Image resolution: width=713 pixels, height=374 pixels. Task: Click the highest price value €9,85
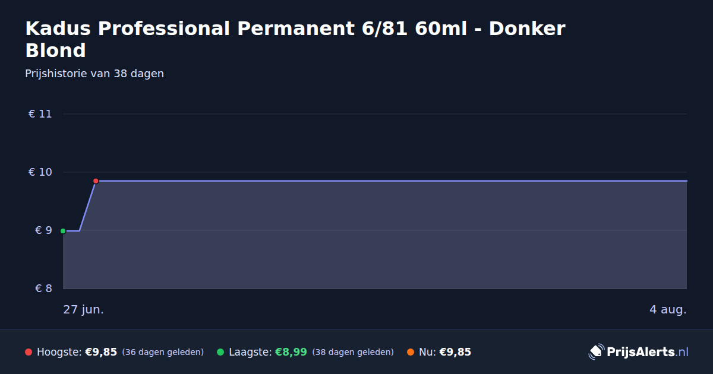click(101, 352)
